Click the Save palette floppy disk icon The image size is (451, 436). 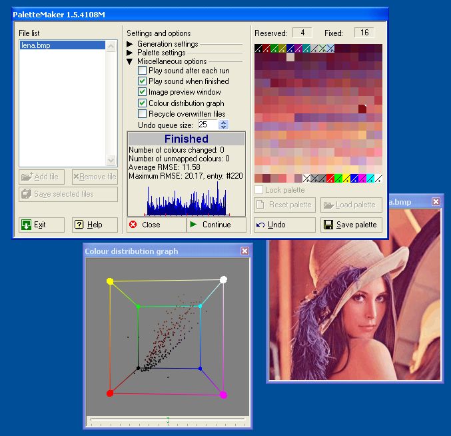pyautogui.click(x=328, y=225)
